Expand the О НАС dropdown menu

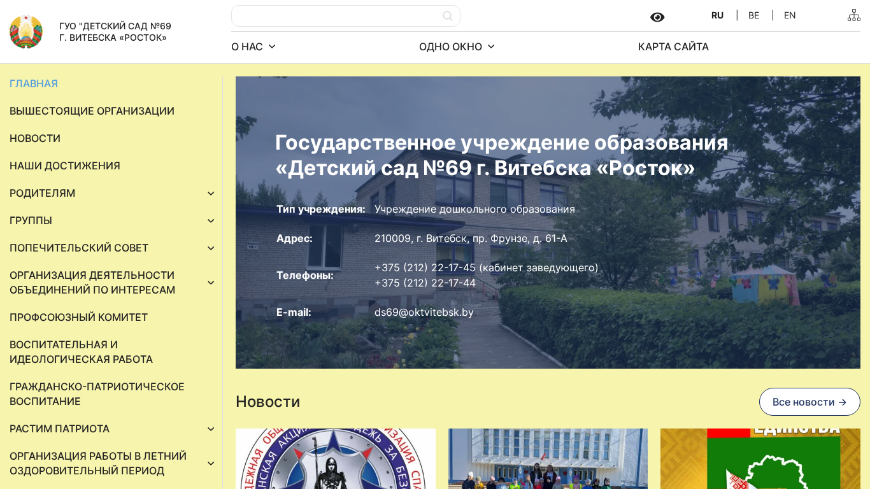click(x=253, y=46)
